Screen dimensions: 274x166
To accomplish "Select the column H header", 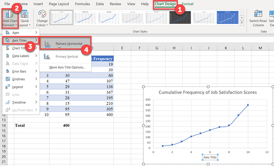I will click(174, 48).
